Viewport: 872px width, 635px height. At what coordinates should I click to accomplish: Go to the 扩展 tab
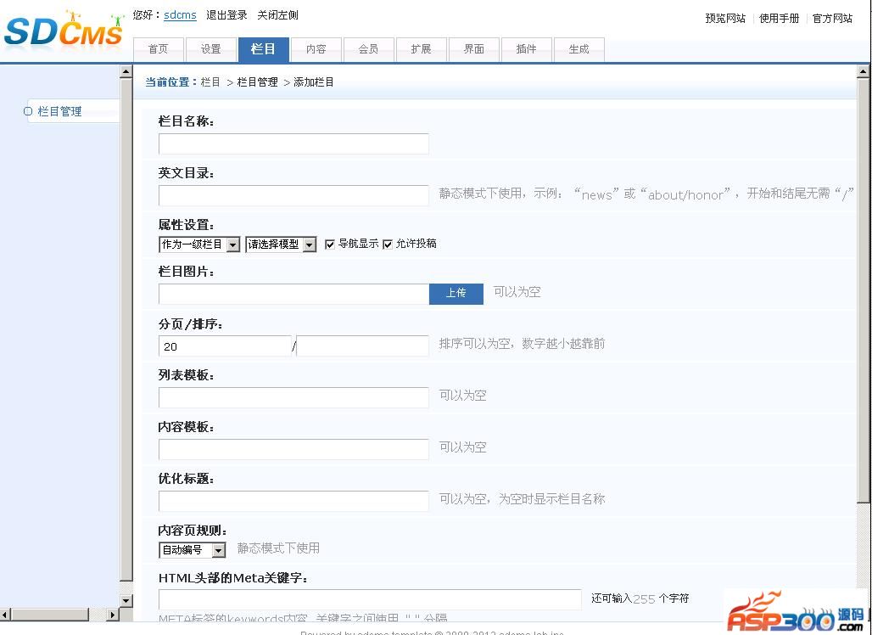421,49
